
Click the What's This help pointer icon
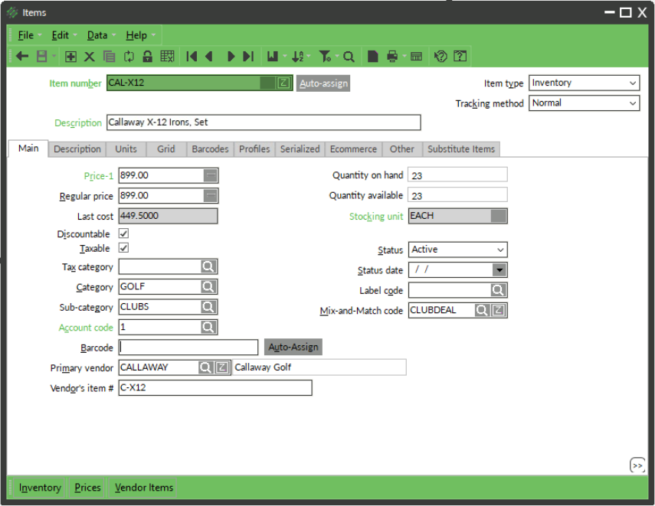click(440, 57)
